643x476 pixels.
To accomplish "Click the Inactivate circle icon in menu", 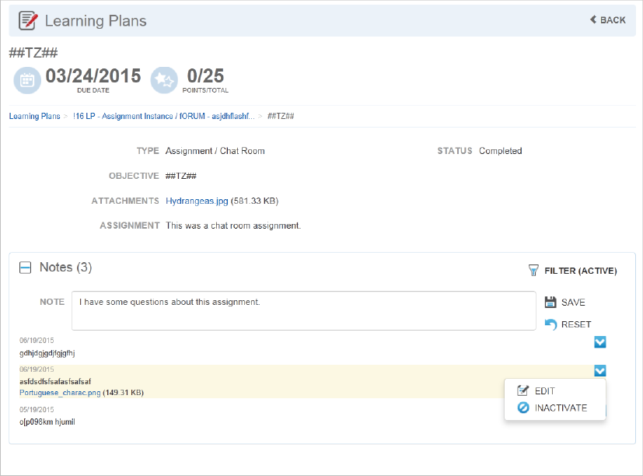I will [x=522, y=408].
